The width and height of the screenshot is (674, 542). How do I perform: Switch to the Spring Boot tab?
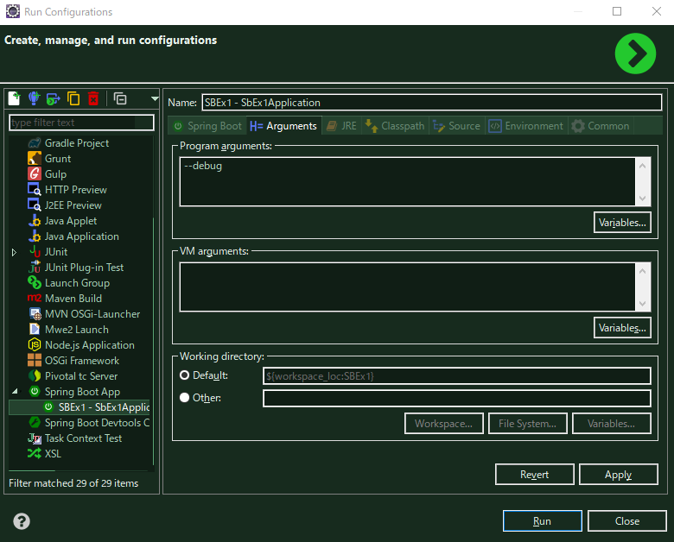(207, 126)
